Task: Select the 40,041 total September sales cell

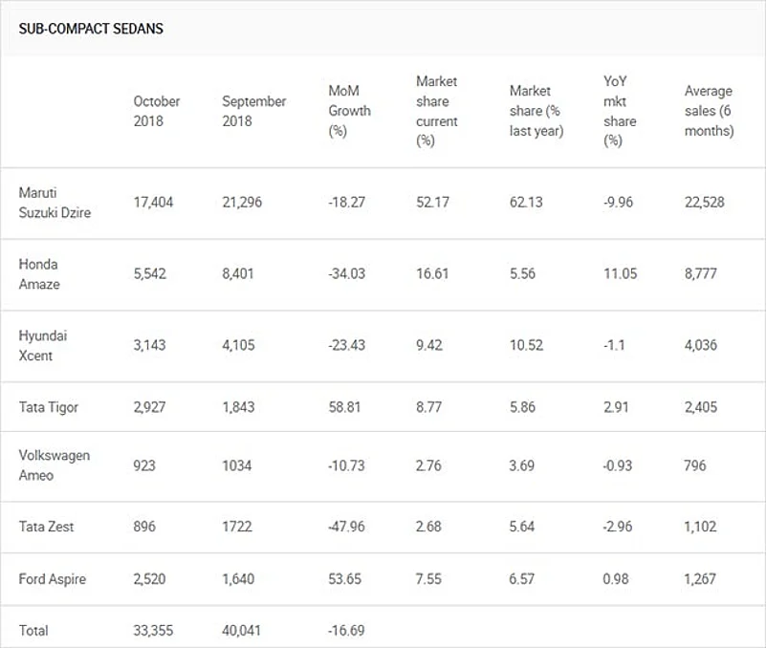Action: point(245,631)
